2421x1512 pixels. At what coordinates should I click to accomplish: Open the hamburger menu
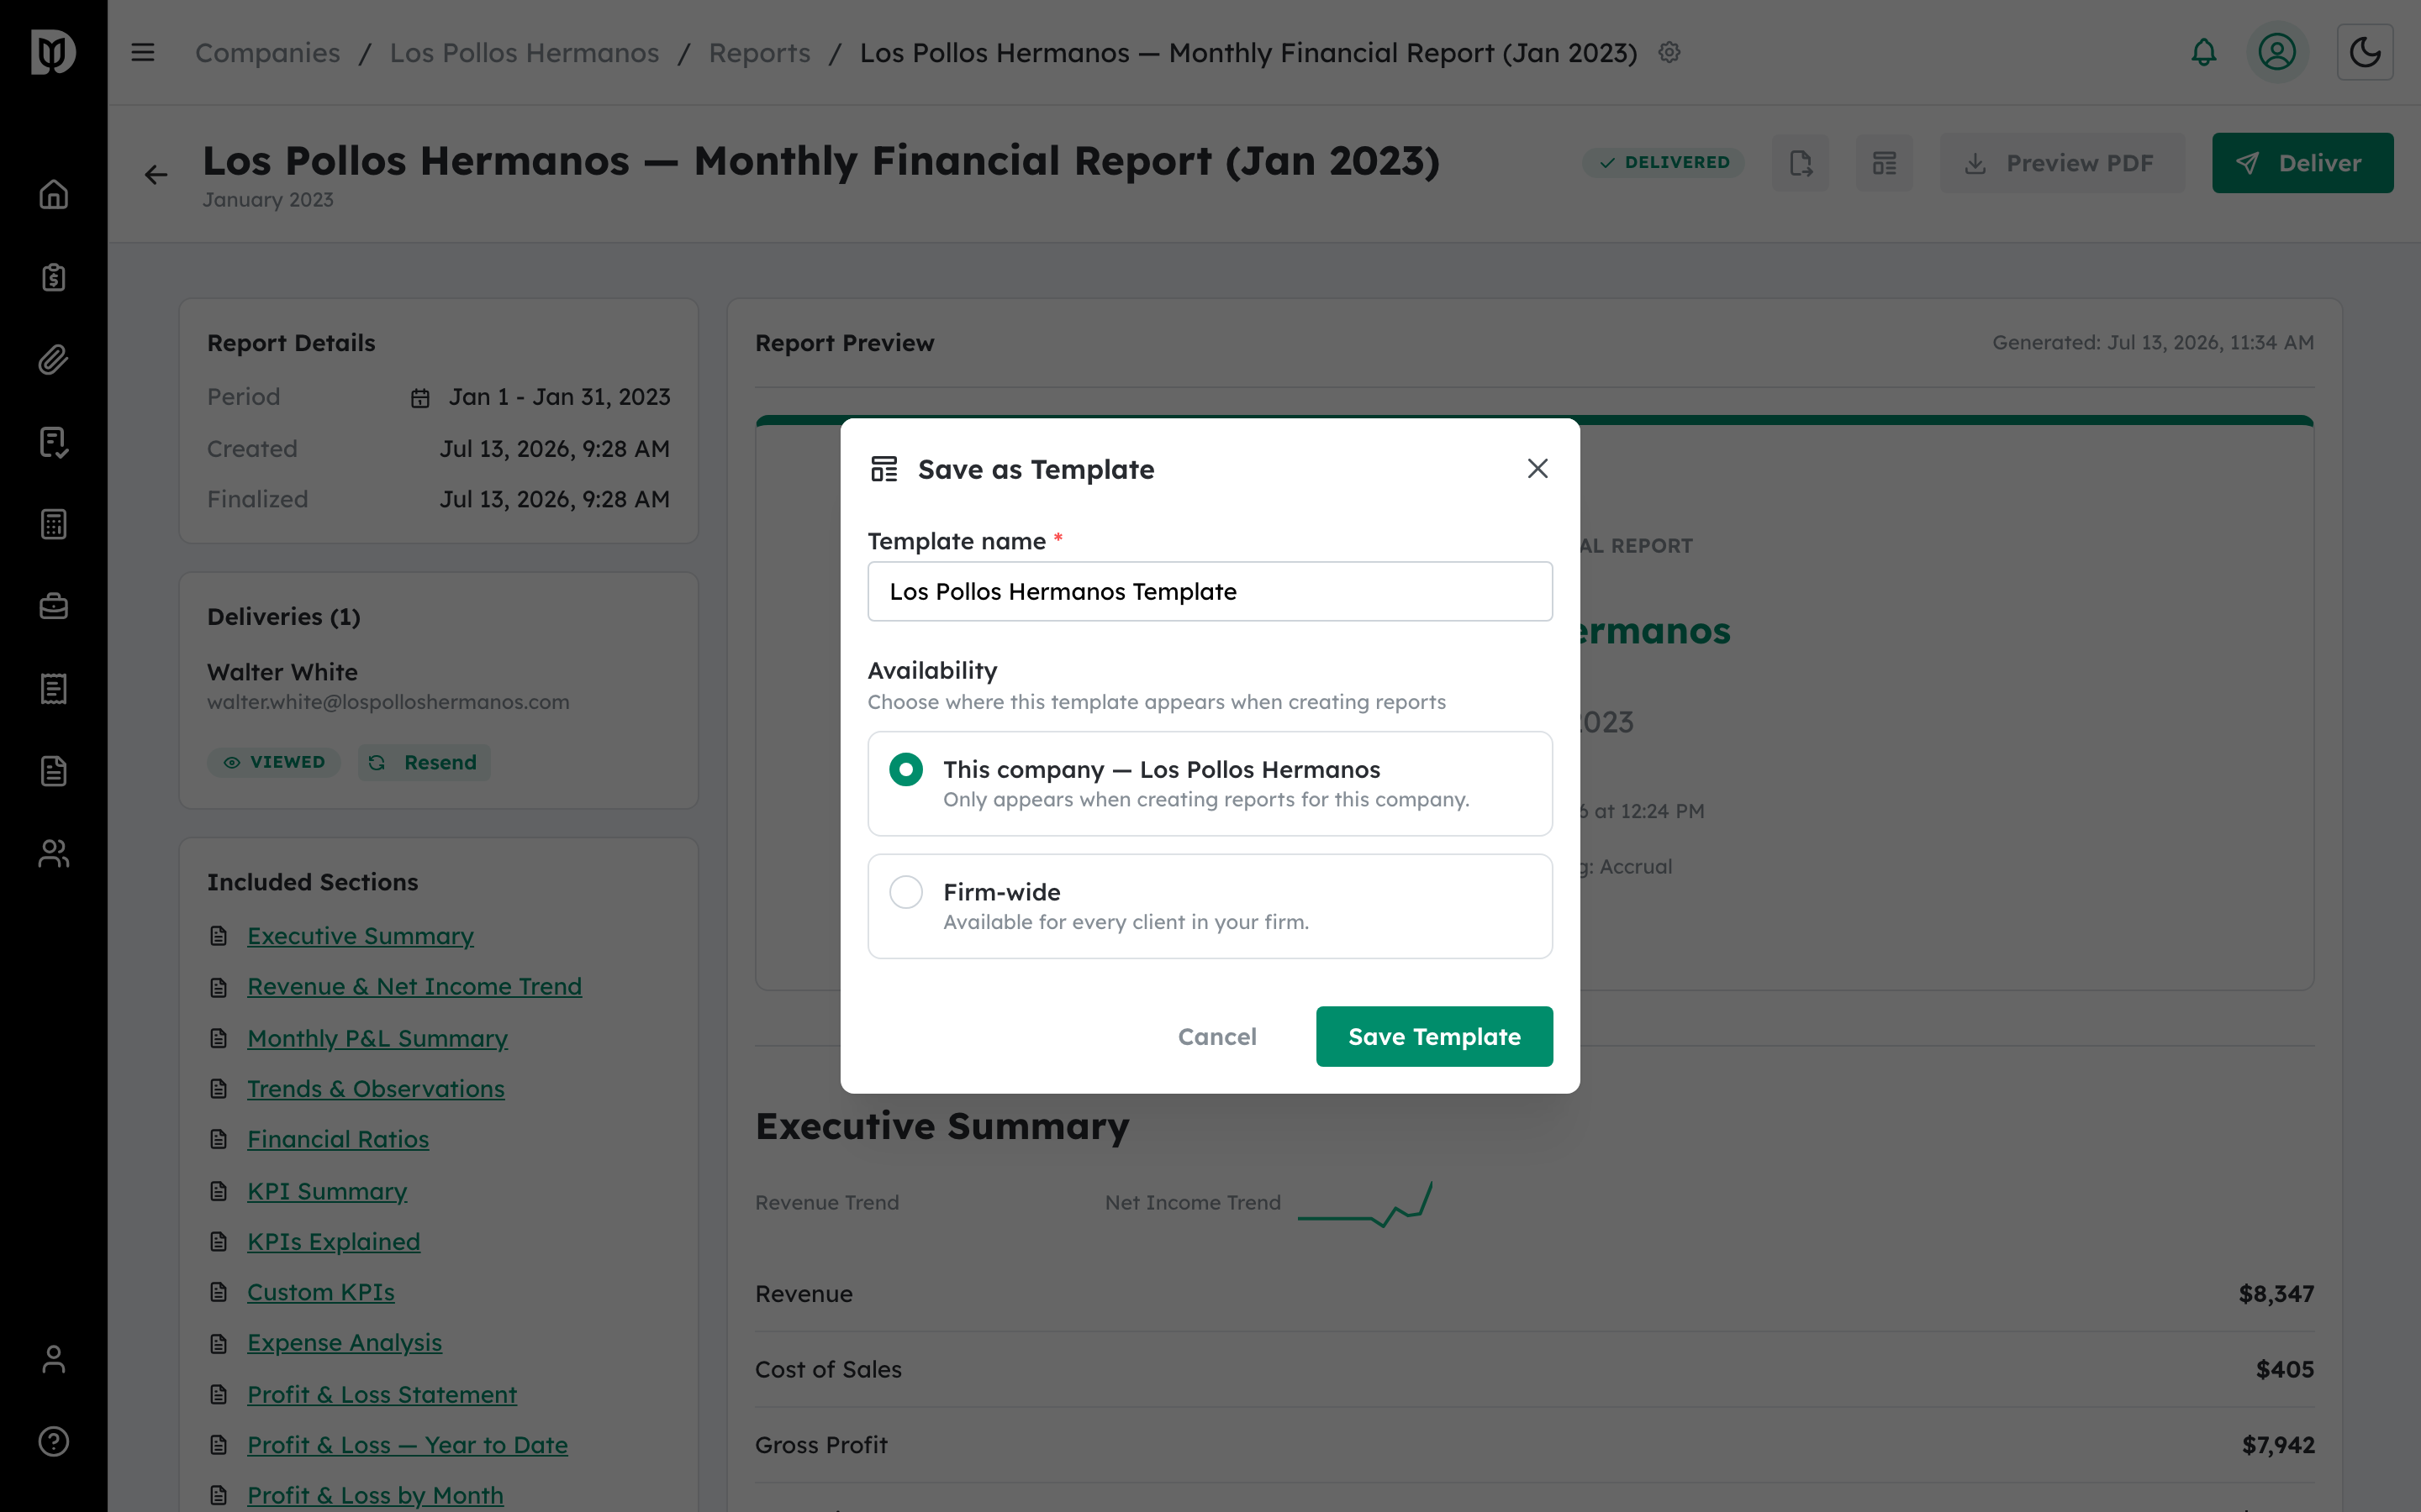[143, 52]
